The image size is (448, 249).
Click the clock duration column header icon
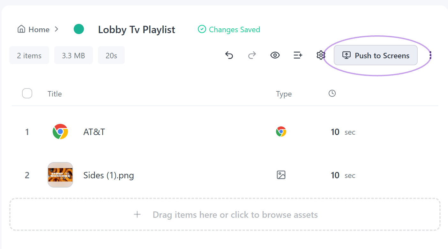(x=332, y=93)
